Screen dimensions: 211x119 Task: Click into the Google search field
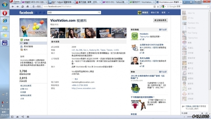pos(186,7)
